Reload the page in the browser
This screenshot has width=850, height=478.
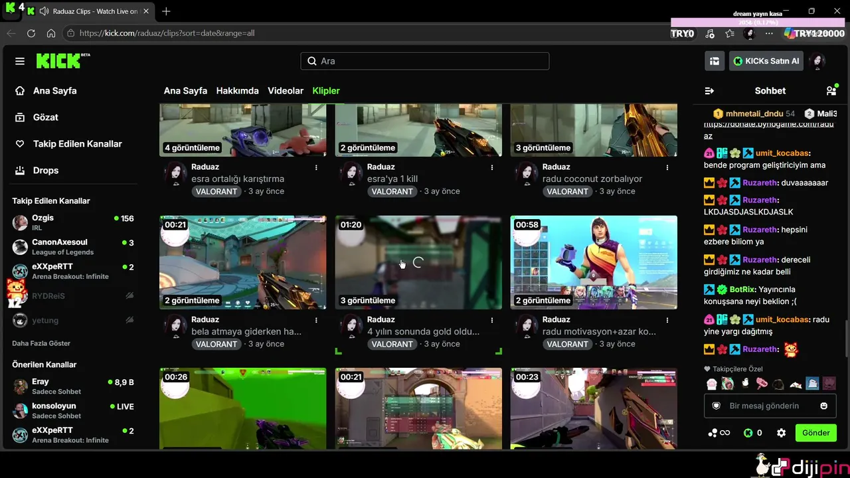pos(31,33)
